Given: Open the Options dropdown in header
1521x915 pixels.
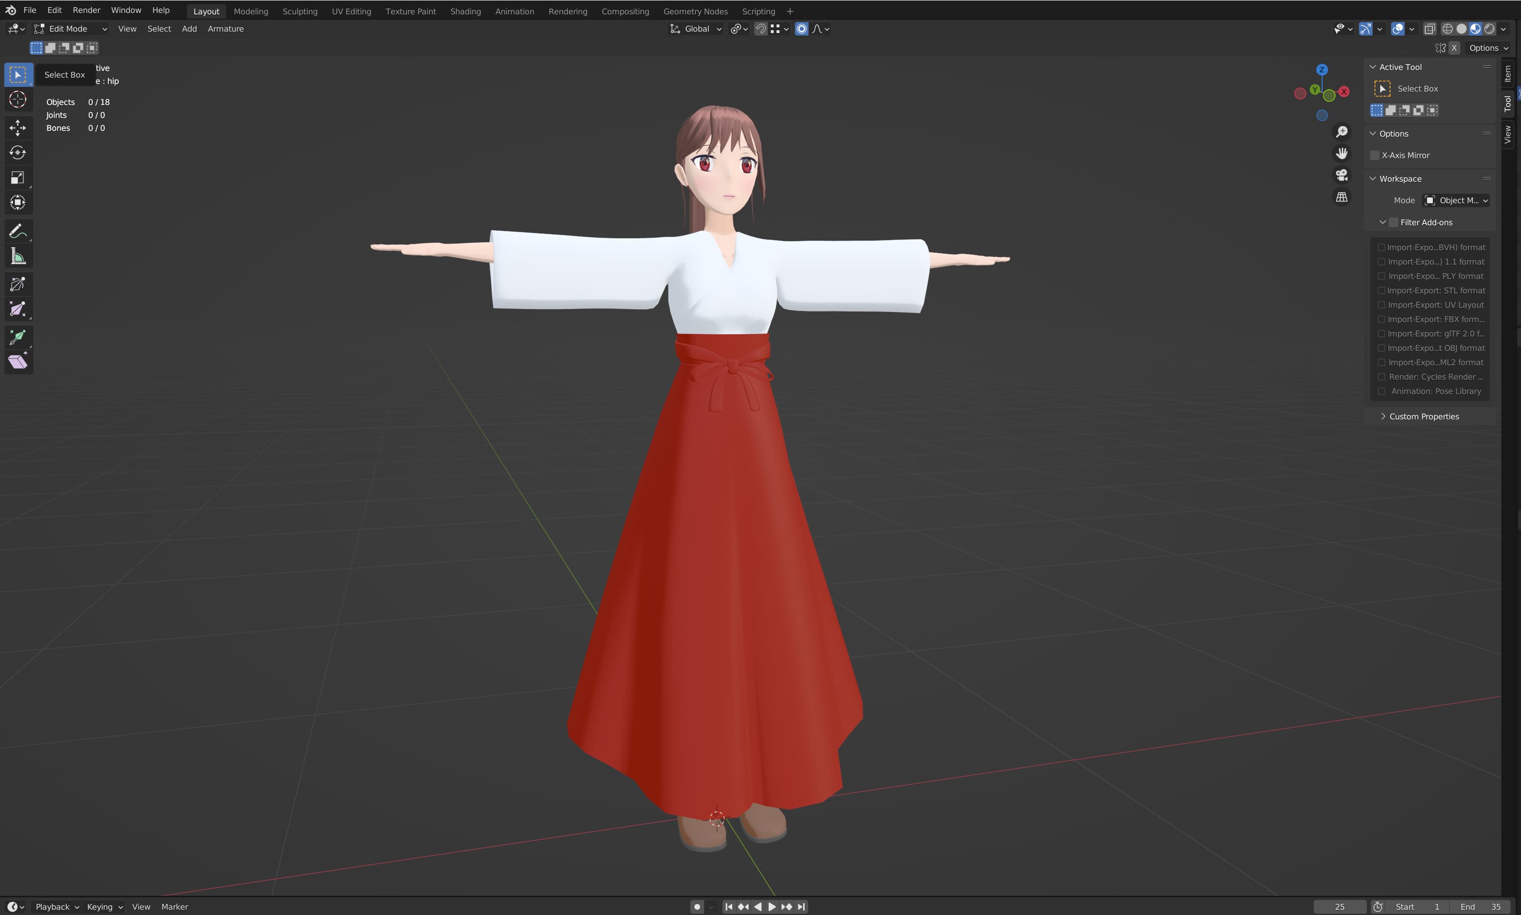Looking at the screenshot, I should pyautogui.click(x=1488, y=48).
